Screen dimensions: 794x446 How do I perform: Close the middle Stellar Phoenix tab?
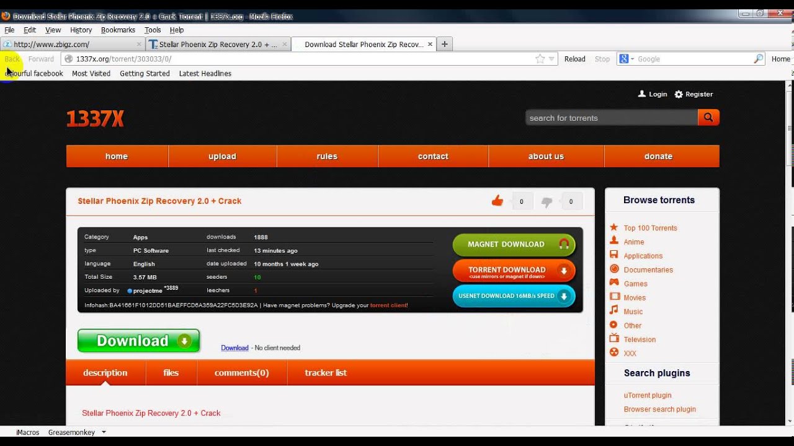(285, 44)
